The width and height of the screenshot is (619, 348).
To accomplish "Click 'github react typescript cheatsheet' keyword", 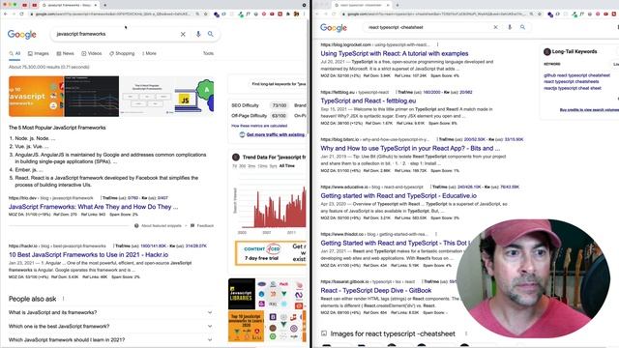I will coord(576,75).
